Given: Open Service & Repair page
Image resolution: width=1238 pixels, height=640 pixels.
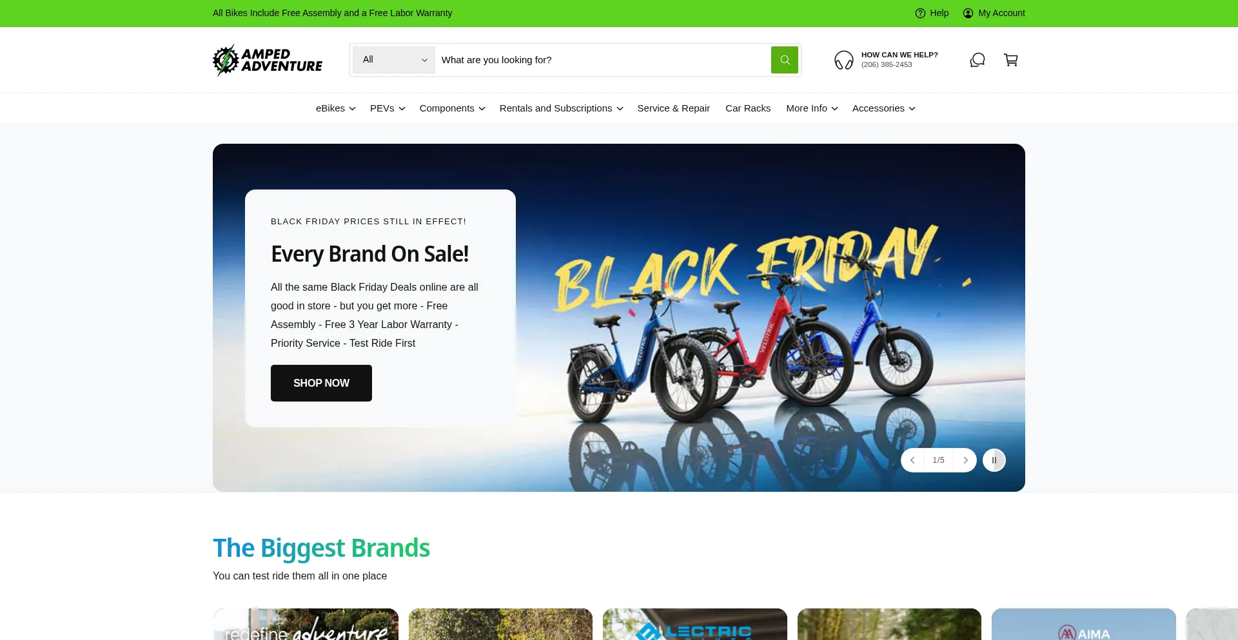Looking at the screenshot, I should [x=673, y=108].
